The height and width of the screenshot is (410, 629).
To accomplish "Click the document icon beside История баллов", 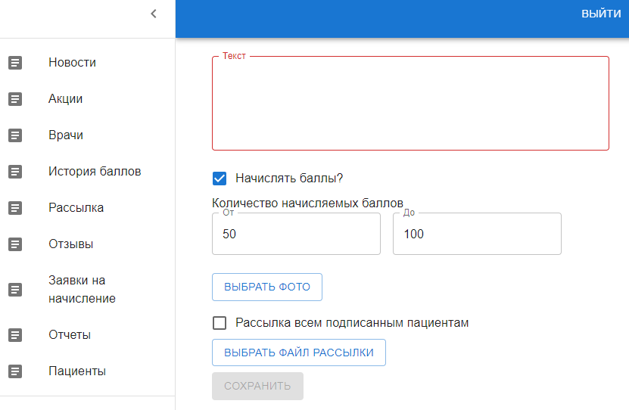I will [x=15, y=172].
